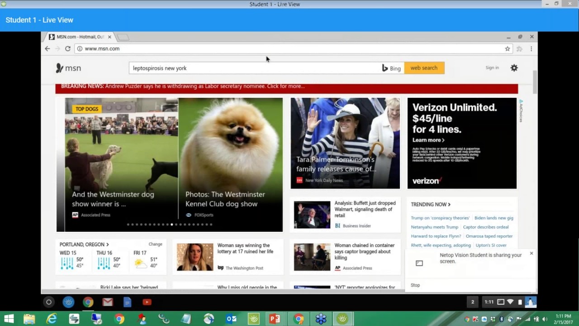Click trending topic Harward to replace Flynn?
Screen dimensions: 579x326
coord(436,236)
